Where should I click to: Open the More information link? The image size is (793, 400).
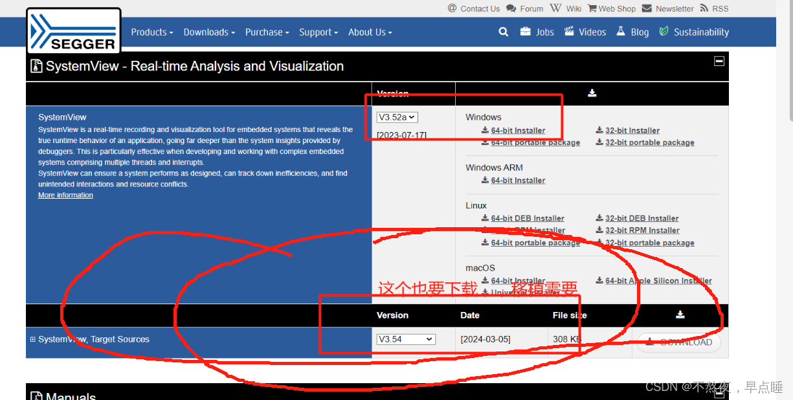tap(65, 195)
